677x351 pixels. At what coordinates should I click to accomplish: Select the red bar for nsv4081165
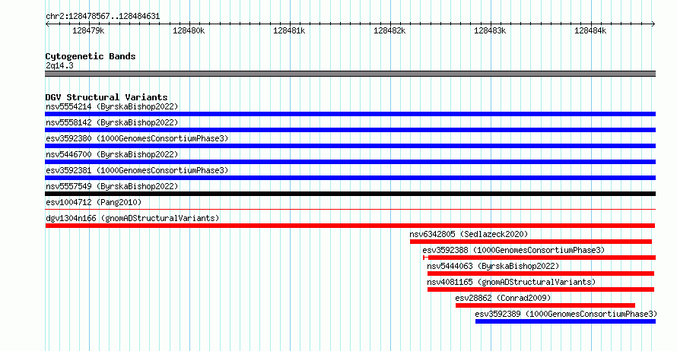click(x=541, y=289)
